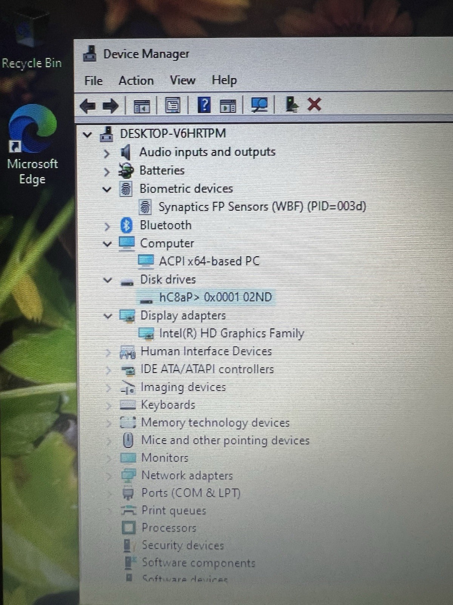The height and width of the screenshot is (605, 453).
Task: Select Synaptics FP Sensors (WBF) device
Action: pos(262,206)
